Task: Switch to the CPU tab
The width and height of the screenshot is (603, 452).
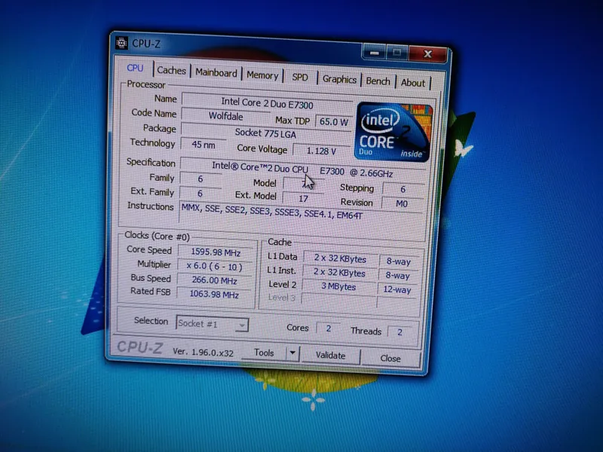Action: (x=135, y=68)
